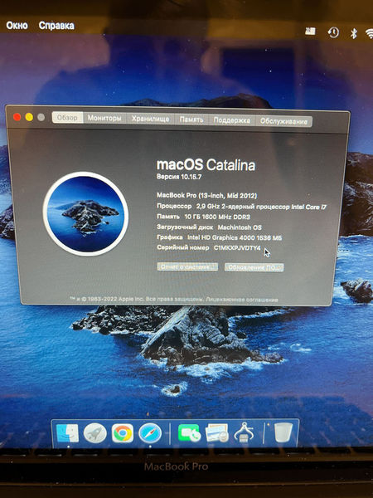Open Finder from the Dock
The height and width of the screenshot is (498, 373).
click(67, 432)
